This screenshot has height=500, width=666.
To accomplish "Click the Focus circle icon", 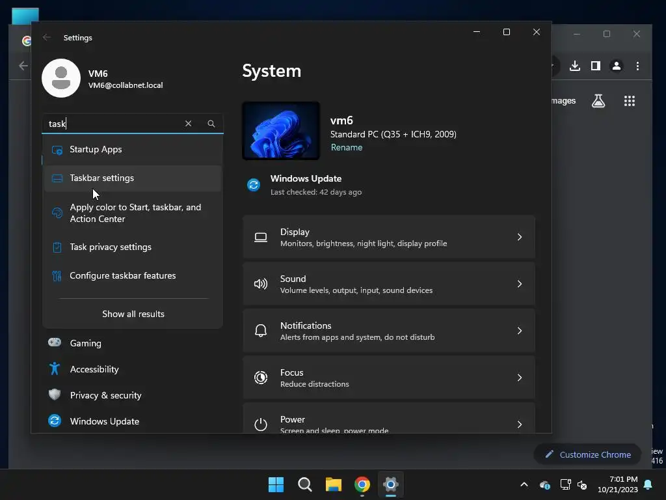I will pos(261,378).
